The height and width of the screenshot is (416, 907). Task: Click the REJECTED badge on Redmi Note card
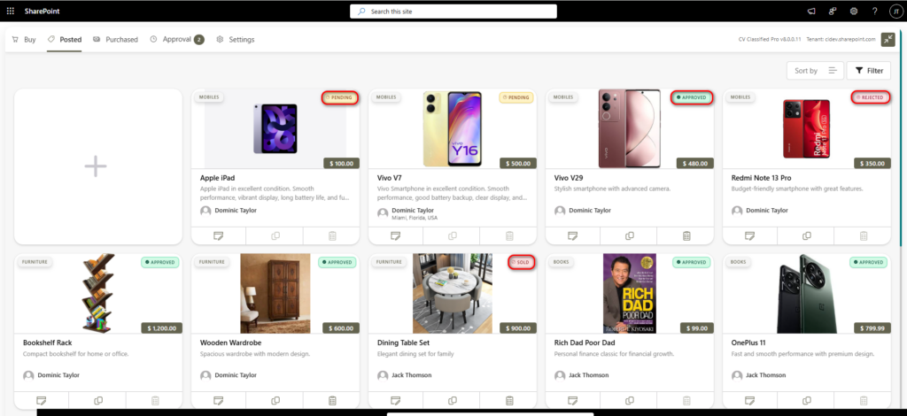[x=871, y=97]
